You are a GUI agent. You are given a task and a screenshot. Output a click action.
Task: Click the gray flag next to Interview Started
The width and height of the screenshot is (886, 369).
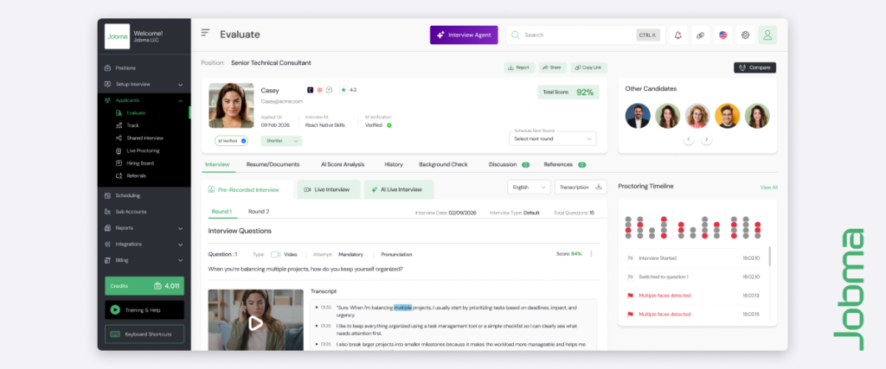pyautogui.click(x=630, y=258)
